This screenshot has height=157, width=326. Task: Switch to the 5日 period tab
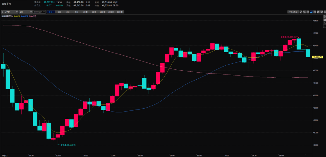76,12
